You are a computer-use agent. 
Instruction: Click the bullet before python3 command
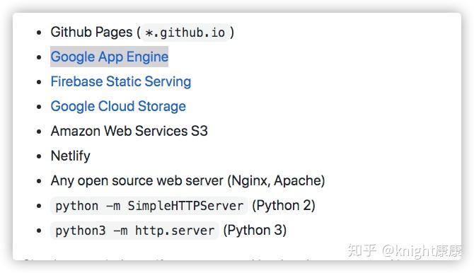(x=39, y=231)
